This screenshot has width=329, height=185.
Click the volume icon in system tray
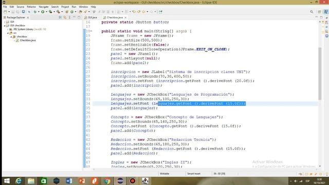(x=296, y=181)
